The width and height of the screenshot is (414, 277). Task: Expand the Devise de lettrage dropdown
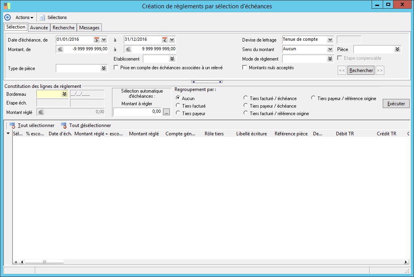[x=330, y=40]
